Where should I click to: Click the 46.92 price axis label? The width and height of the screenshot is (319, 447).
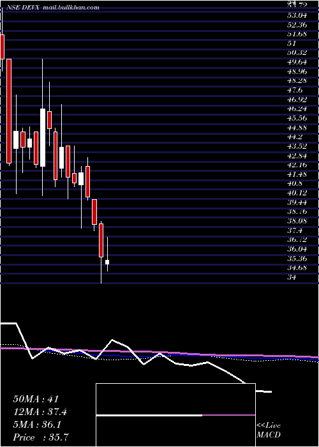(296, 100)
